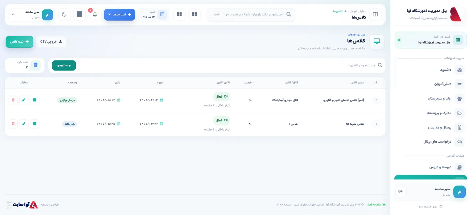The width and height of the screenshot is (471, 215).
Task: Click the magnifier icon in the class search box
Action: click(x=380, y=65)
